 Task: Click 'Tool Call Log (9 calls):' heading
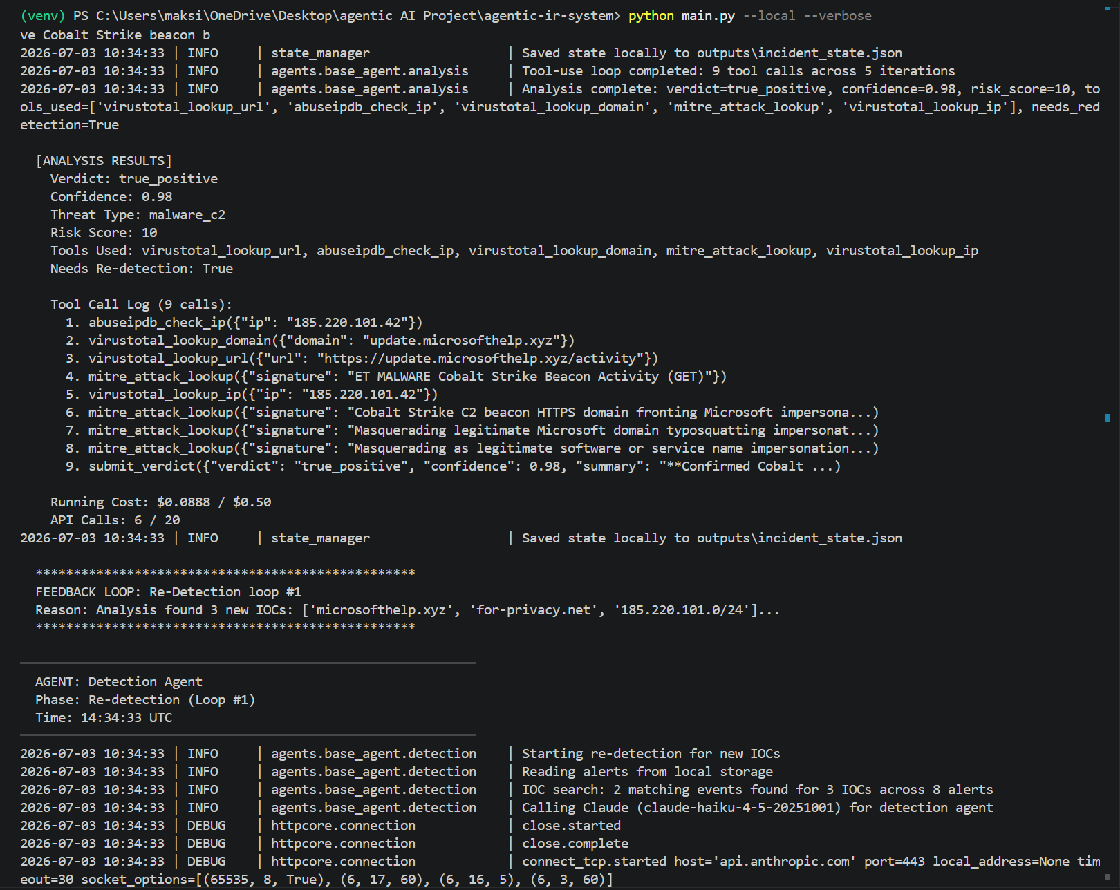coord(142,305)
